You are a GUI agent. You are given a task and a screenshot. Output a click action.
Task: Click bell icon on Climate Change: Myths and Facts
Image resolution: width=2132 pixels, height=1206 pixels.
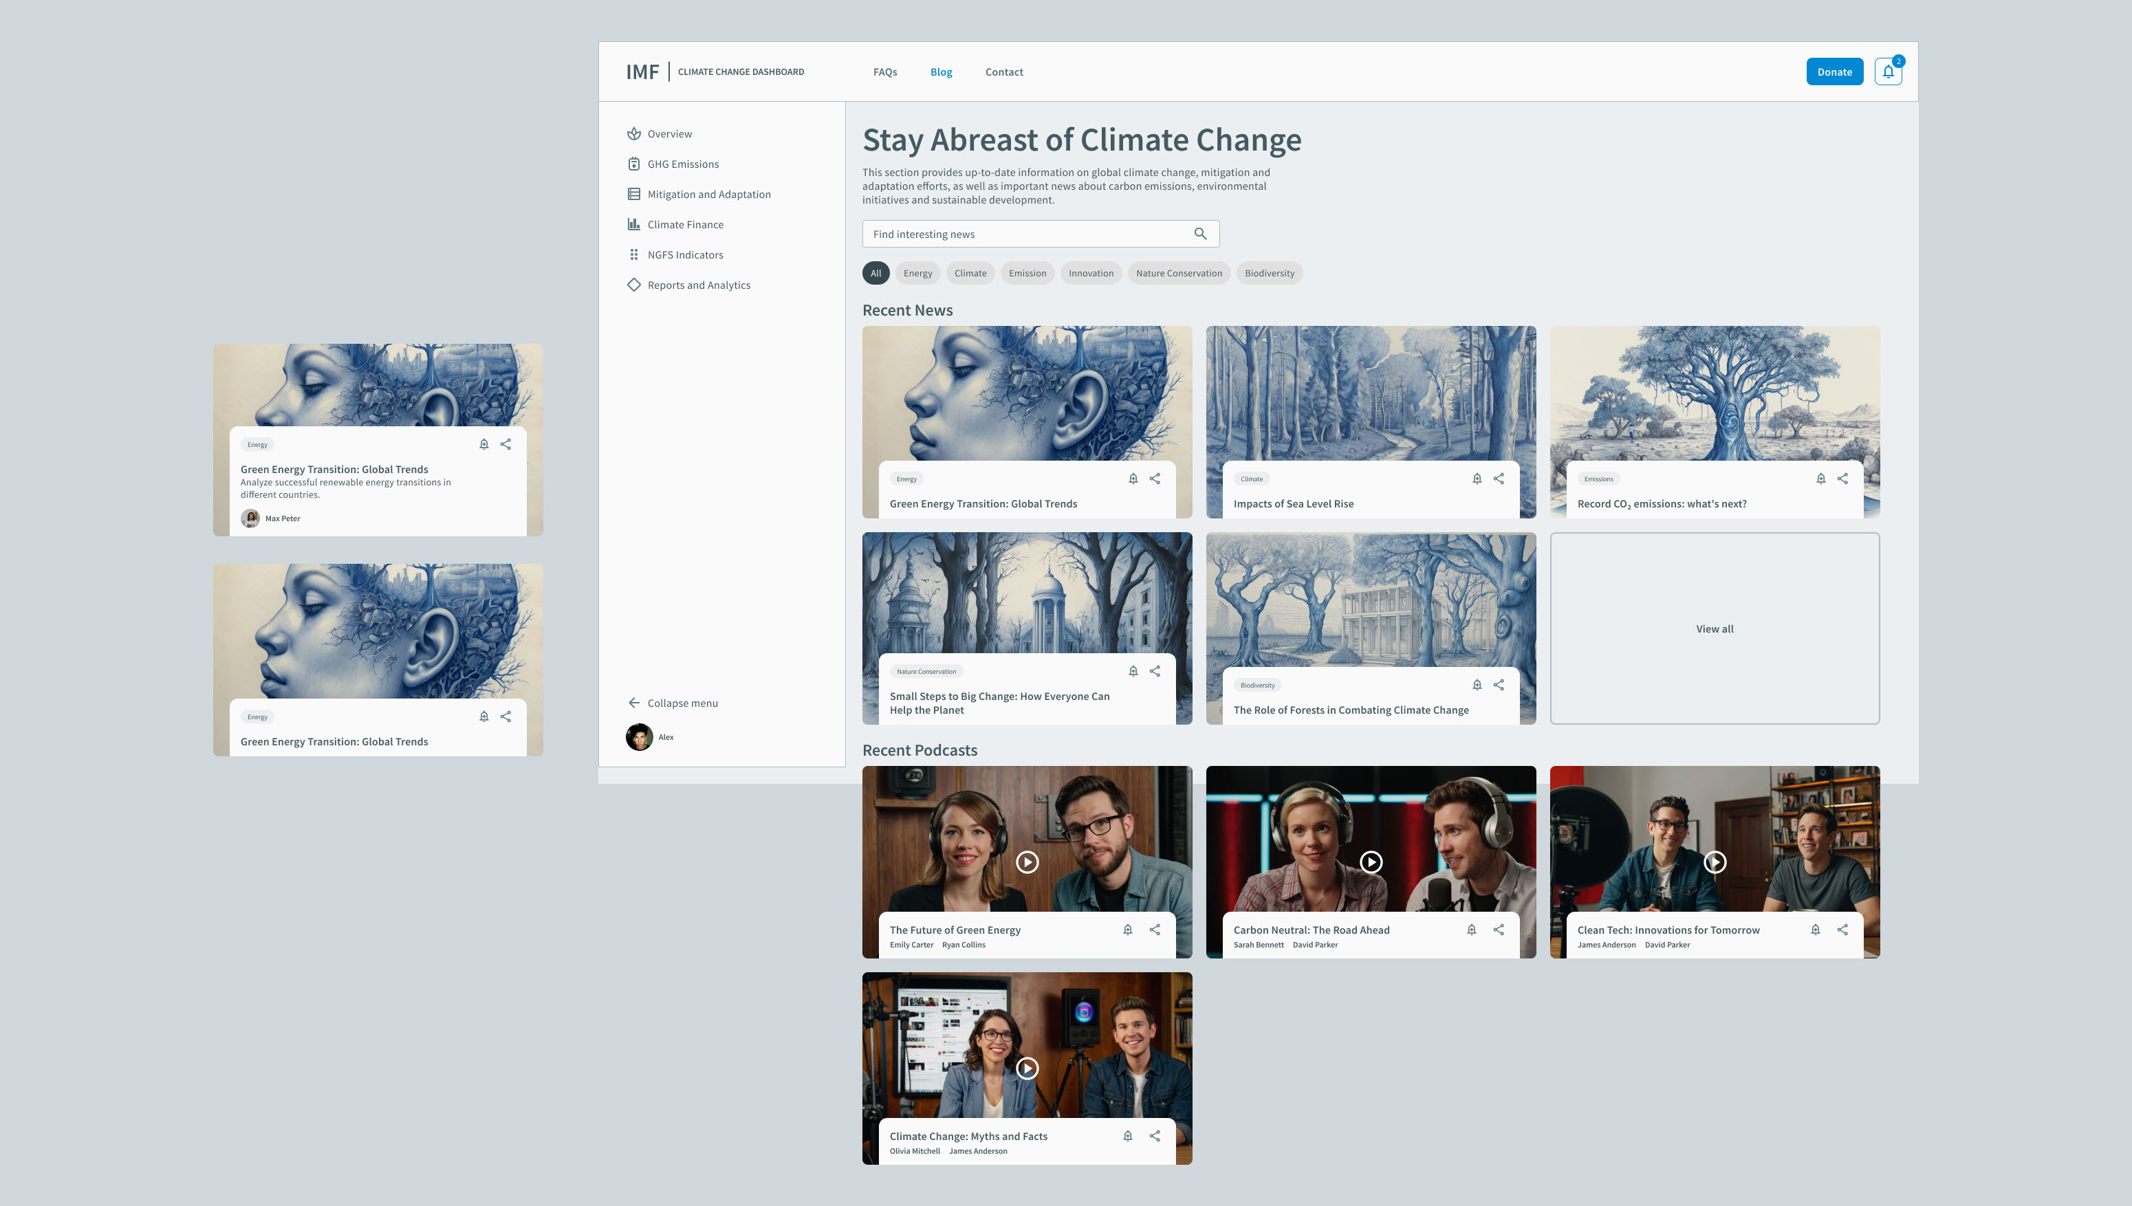1127,1136
